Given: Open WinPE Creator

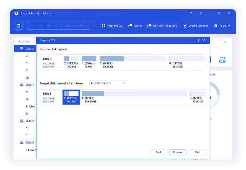Looking at the screenshot, I should (x=195, y=26).
